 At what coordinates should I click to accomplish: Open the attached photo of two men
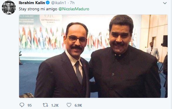coord(93,56)
